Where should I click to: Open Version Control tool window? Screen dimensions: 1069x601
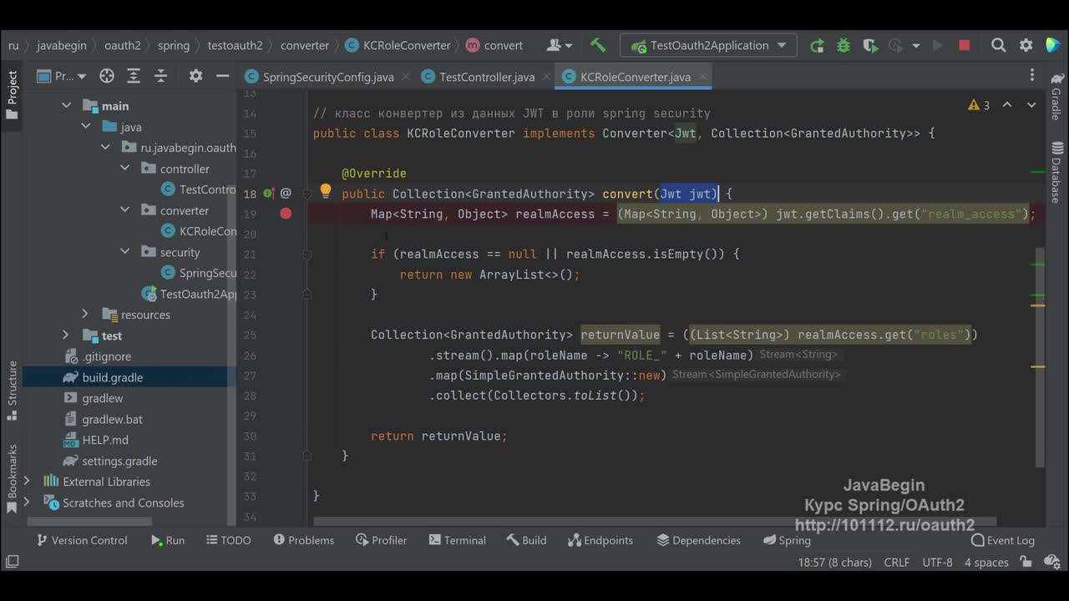click(82, 540)
